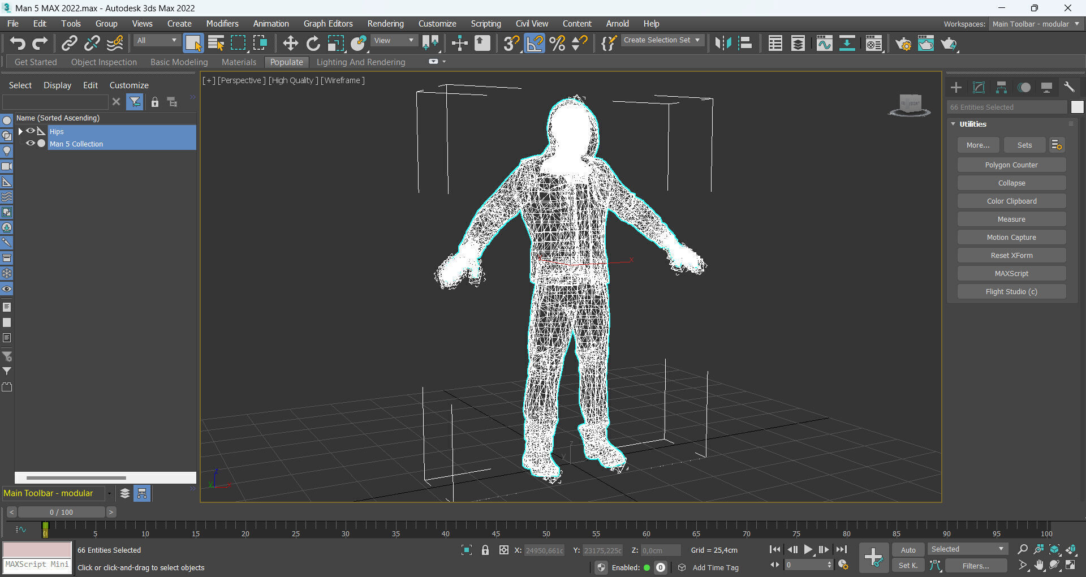1086x577 pixels.
Task: Open the View reference coordinate dropdown
Action: 394,40
